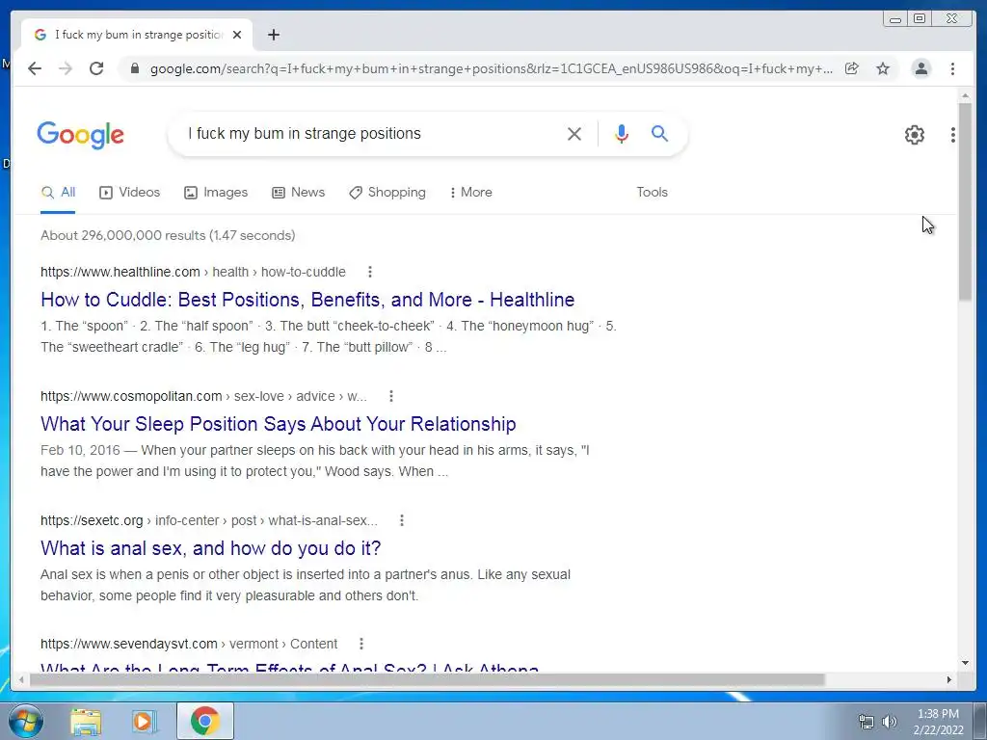Switch to Images results
987x740 pixels.
point(216,193)
